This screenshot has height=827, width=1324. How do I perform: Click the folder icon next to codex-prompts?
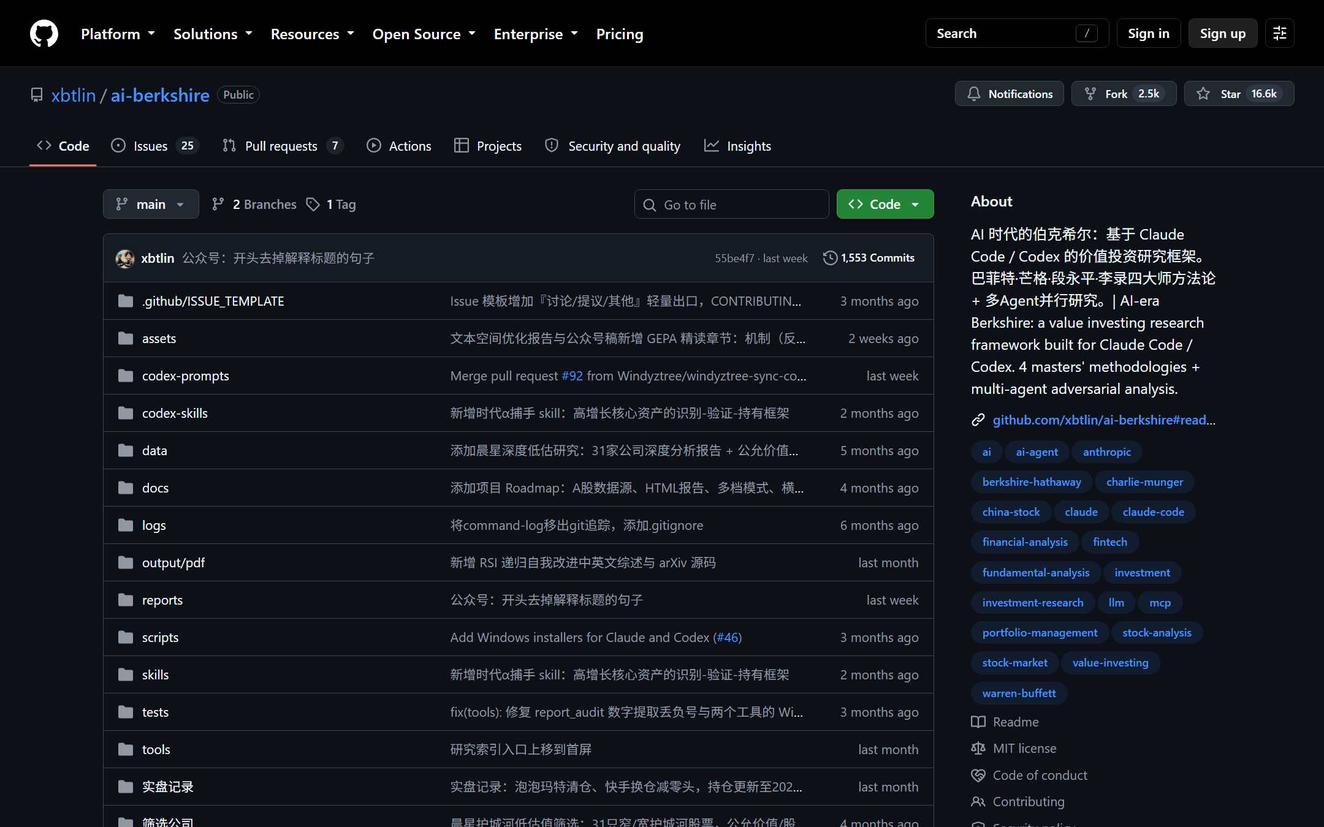coord(126,376)
